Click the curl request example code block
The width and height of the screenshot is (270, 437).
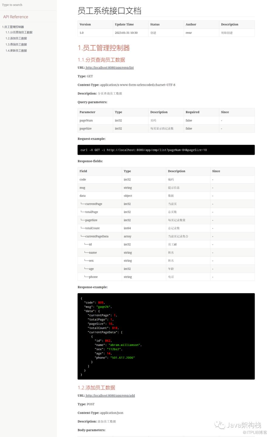tap(166, 150)
